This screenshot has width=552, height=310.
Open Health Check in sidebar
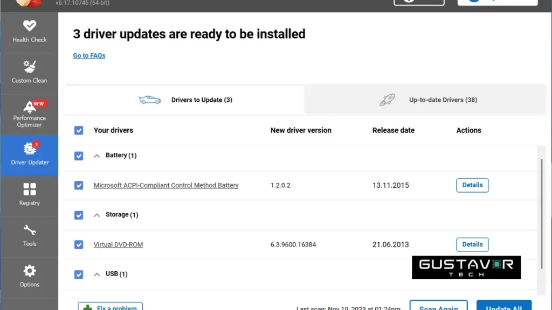coord(29,32)
